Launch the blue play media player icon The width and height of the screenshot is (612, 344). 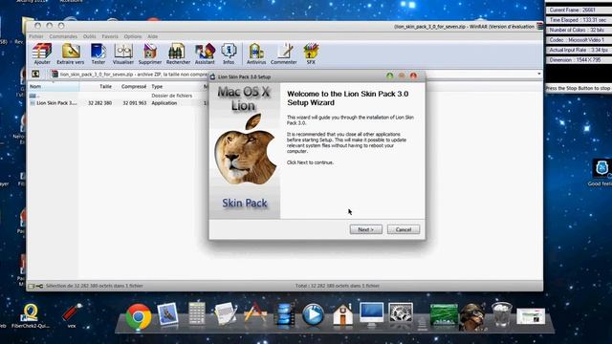click(313, 314)
